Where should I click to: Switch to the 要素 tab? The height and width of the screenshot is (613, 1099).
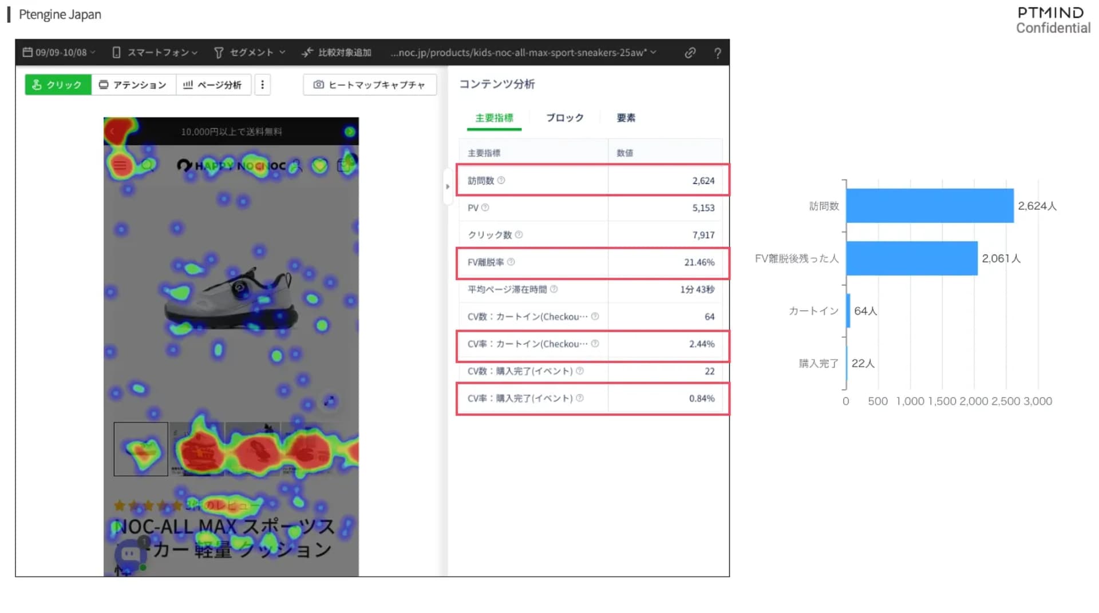click(626, 118)
